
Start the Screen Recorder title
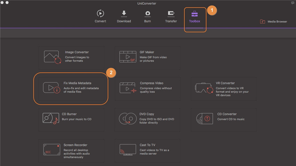[75, 145]
